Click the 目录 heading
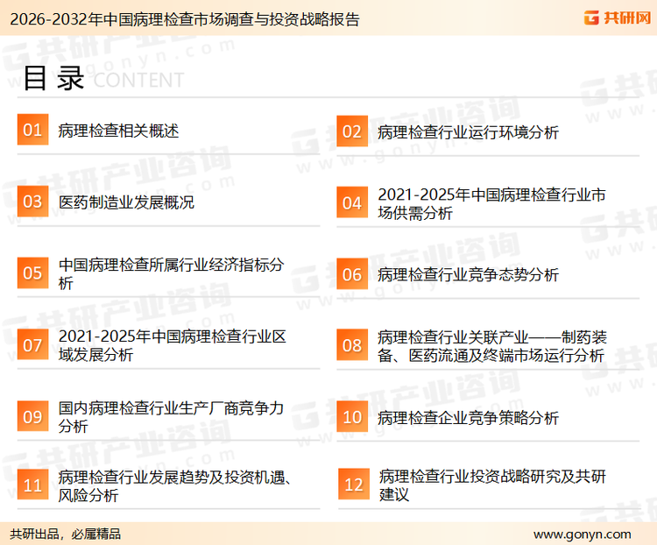Image resolution: width=657 pixels, height=545 pixels. coord(53,78)
